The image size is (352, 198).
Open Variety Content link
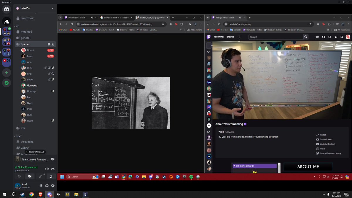tap(326, 144)
